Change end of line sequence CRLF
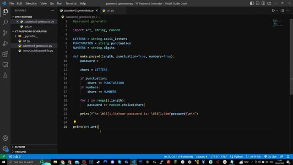Image resolution: width=293 pixels, height=165 pixels. point(224,156)
